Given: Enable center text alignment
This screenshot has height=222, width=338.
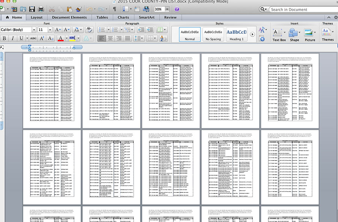Looking at the screenshot, I should [110, 38].
